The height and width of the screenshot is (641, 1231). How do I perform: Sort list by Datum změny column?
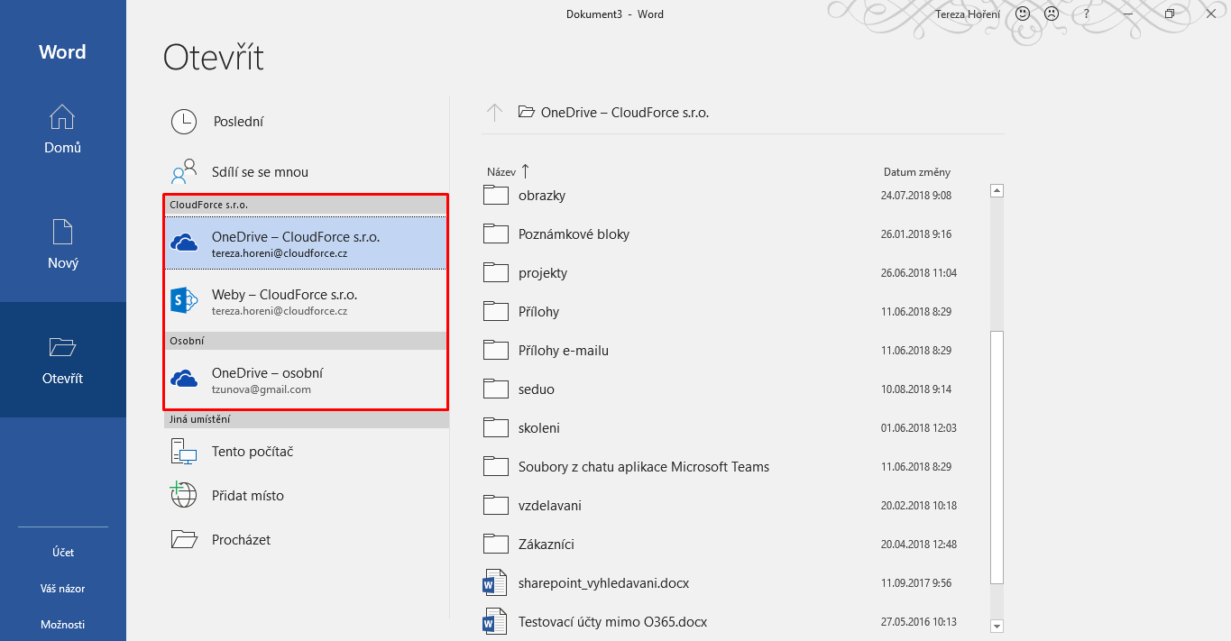click(916, 172)
